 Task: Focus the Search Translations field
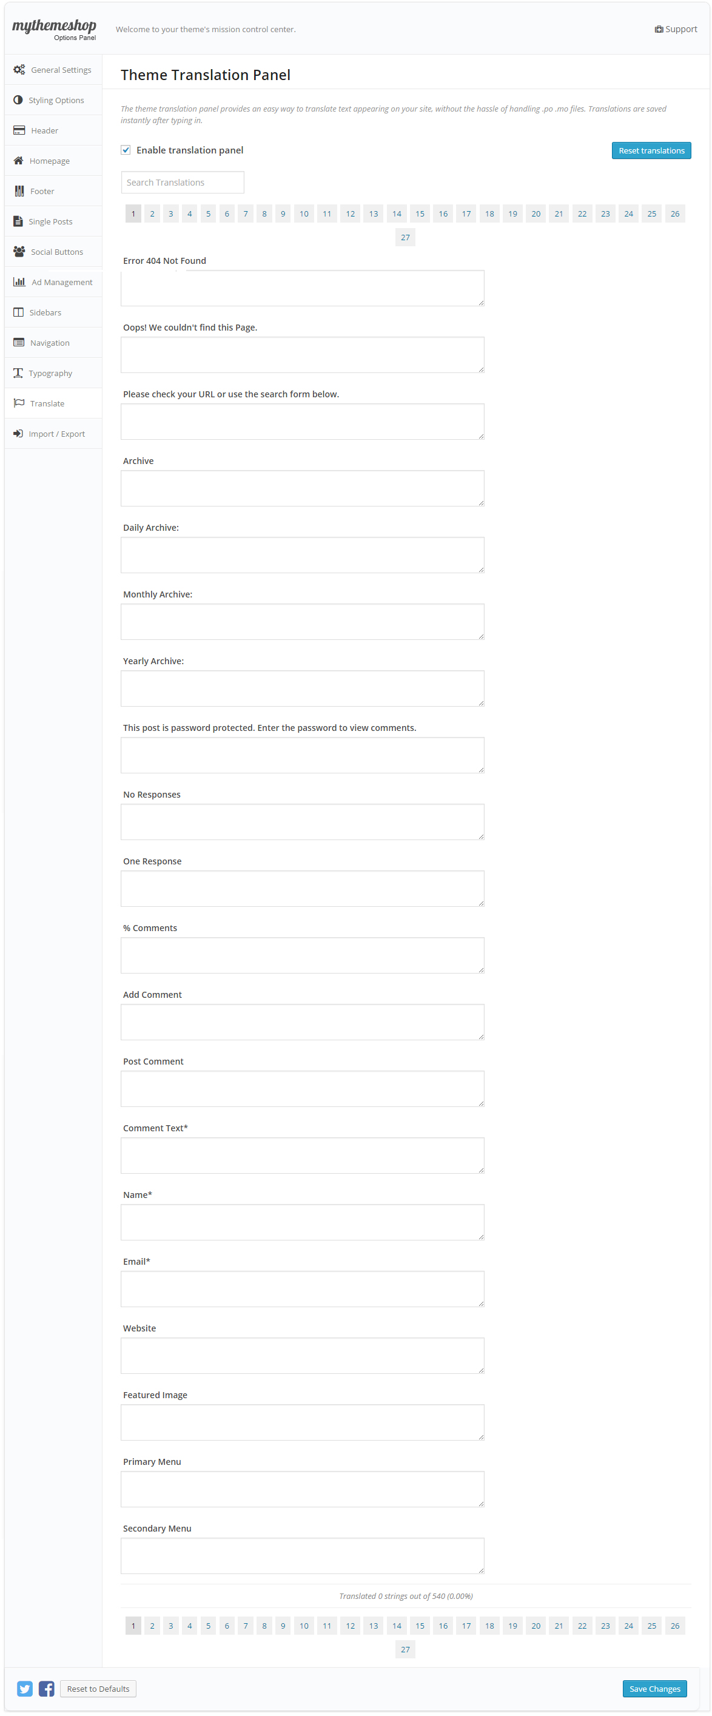tap(183, 183)
